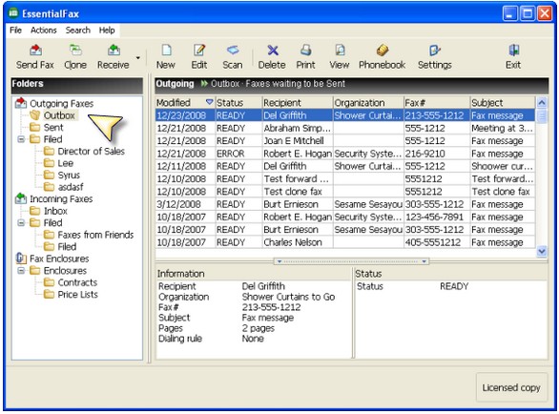The width and height of the screenshot is (559, 414).
Task: Open the Receive dropdown arrow
Action: [x=138, y=58]
